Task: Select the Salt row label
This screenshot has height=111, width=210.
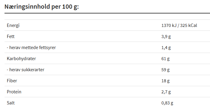Action: (x=11, y=103)
